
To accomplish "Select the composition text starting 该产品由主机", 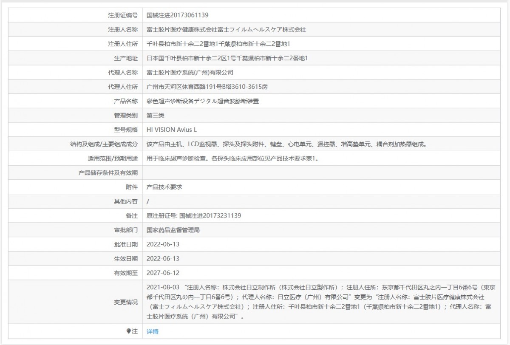I will [286, 144].
